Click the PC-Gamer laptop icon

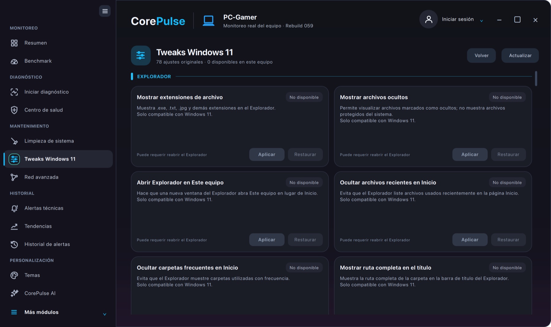click(x=208, y=21)
